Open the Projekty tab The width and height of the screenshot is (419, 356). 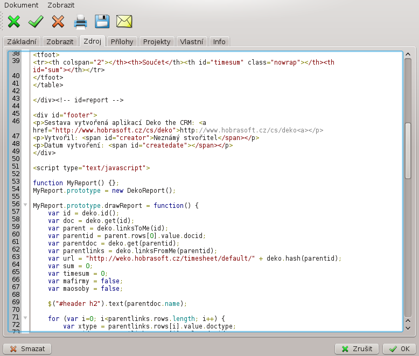157,41
